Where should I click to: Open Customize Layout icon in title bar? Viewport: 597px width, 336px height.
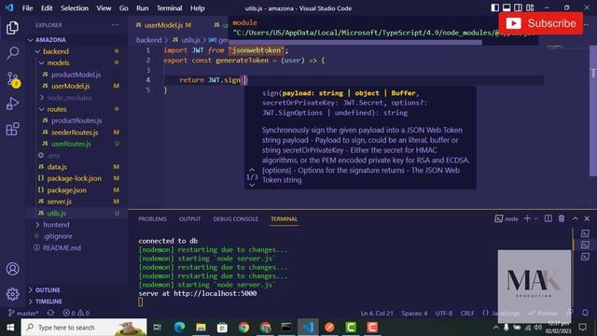click(530, 7)
